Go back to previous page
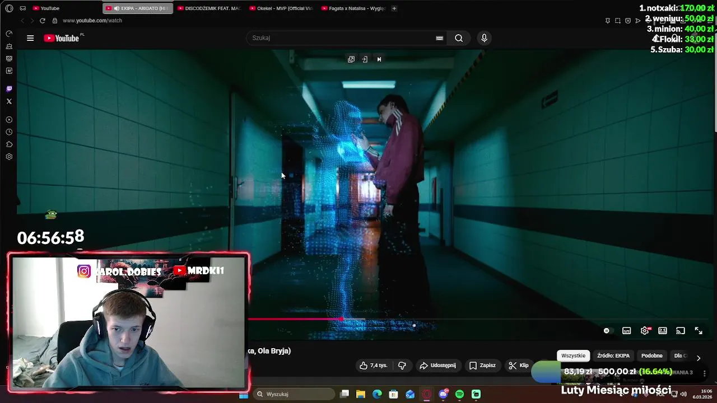The width and height of the screenshot is (717, 403). (x=22, y=21)
